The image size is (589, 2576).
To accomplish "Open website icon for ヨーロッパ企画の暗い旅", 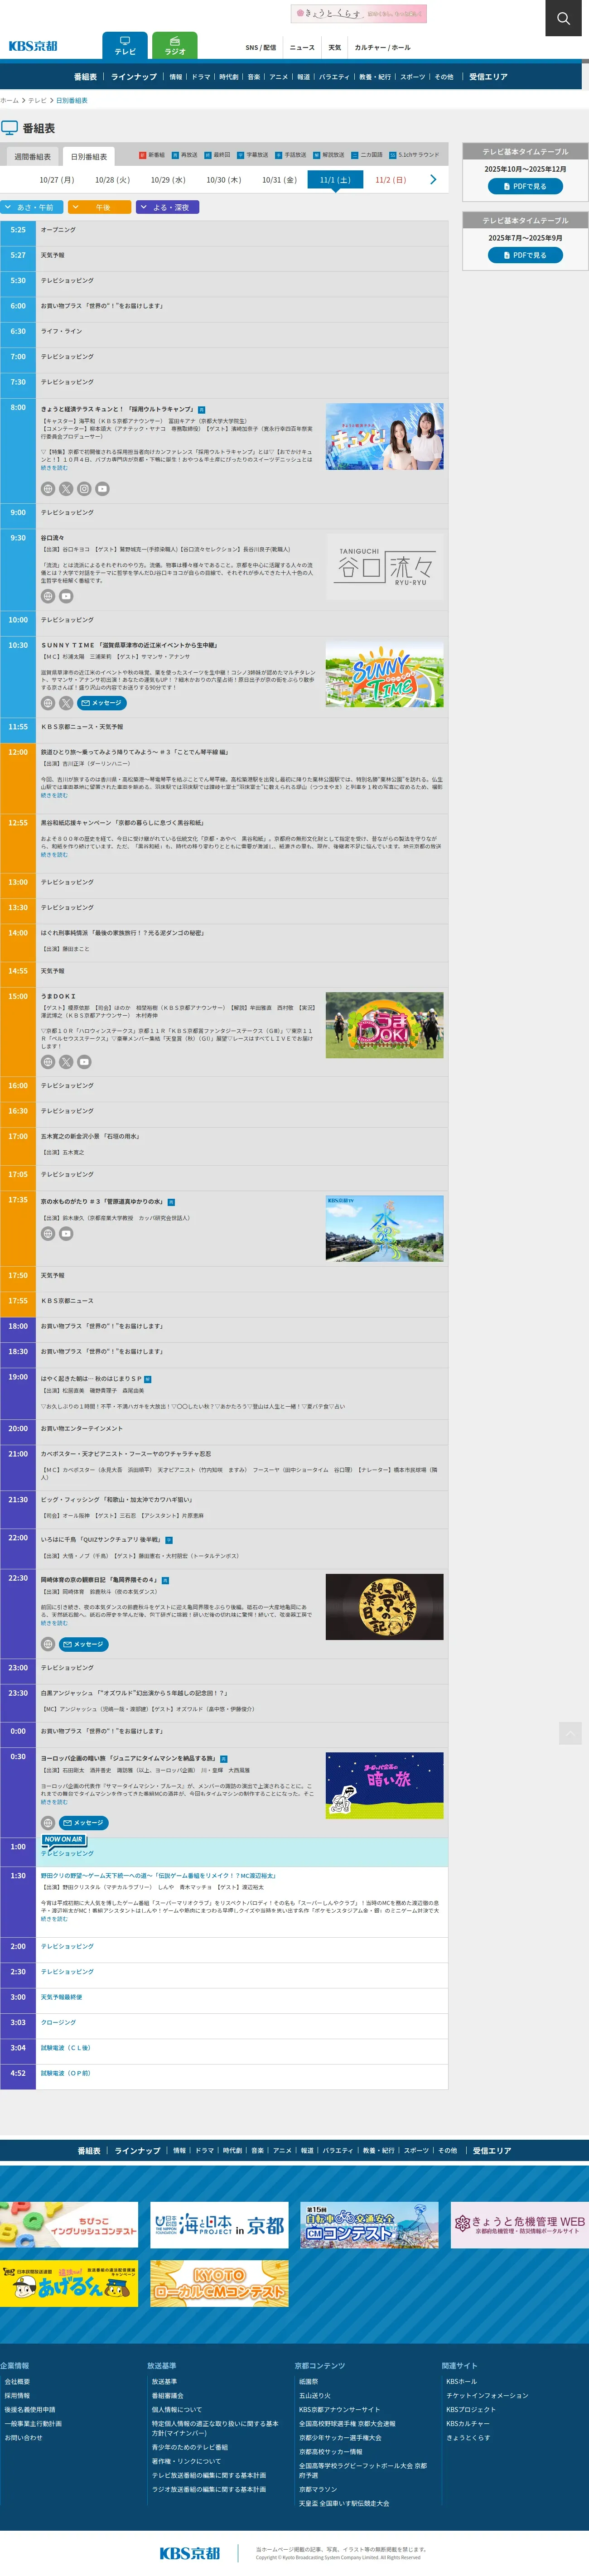I will click(x=48, y=1823).
